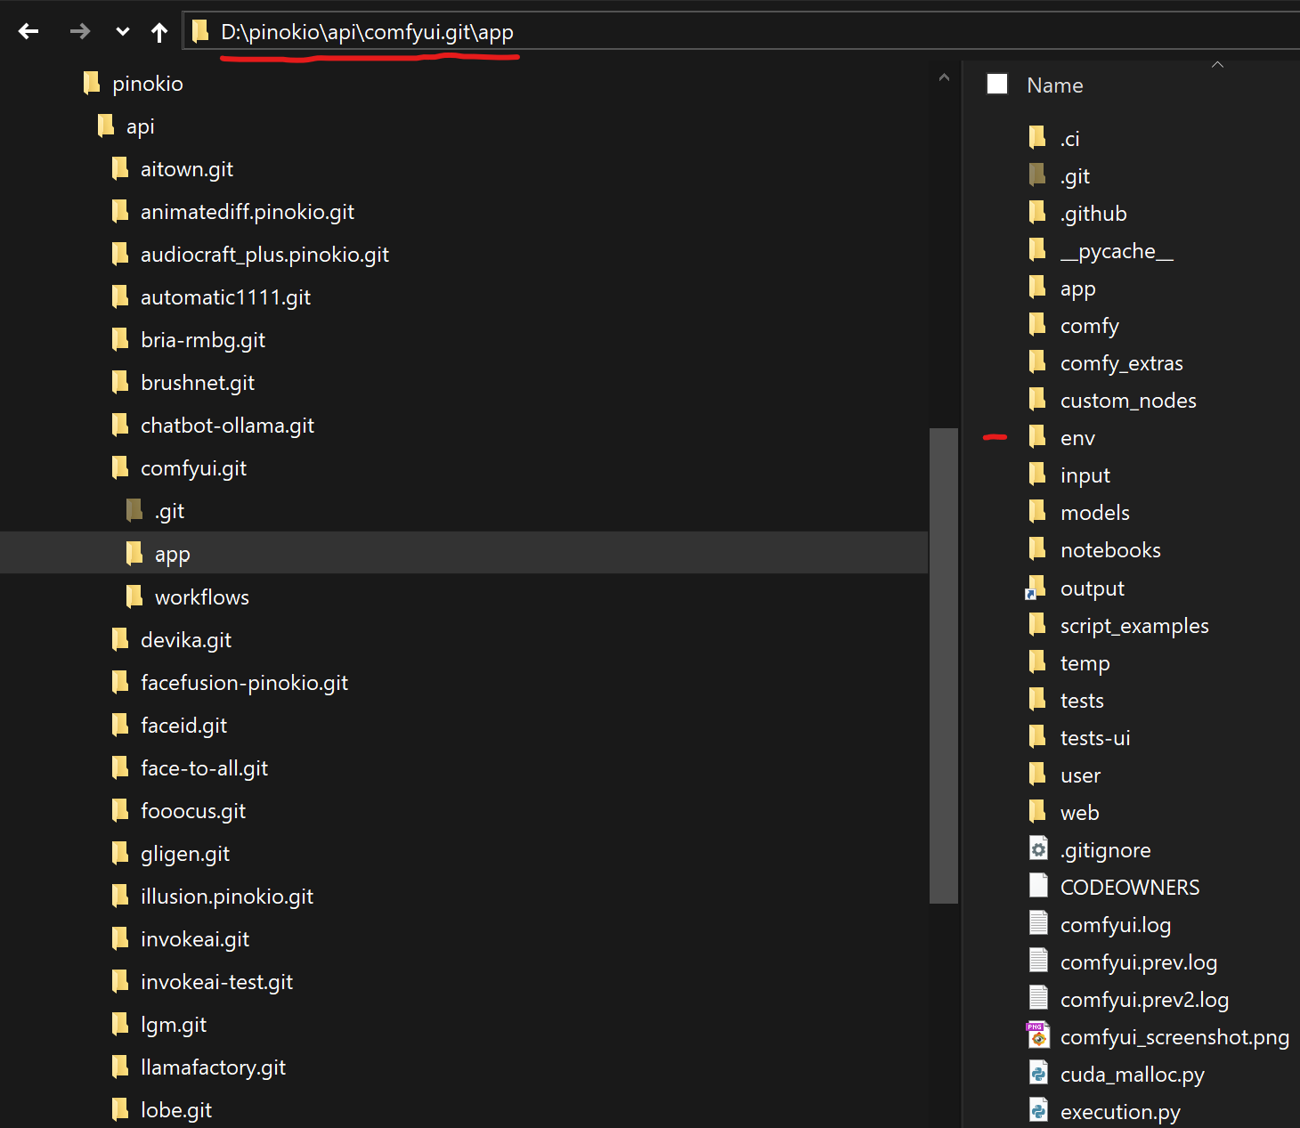Select the tests-ui folder
This screenshot has height=1128, width=1300.
click(1095, 738)
